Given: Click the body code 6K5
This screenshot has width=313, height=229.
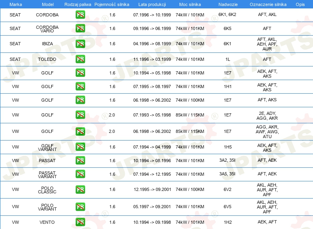Looking at the screenshot, I should point(227,28).
